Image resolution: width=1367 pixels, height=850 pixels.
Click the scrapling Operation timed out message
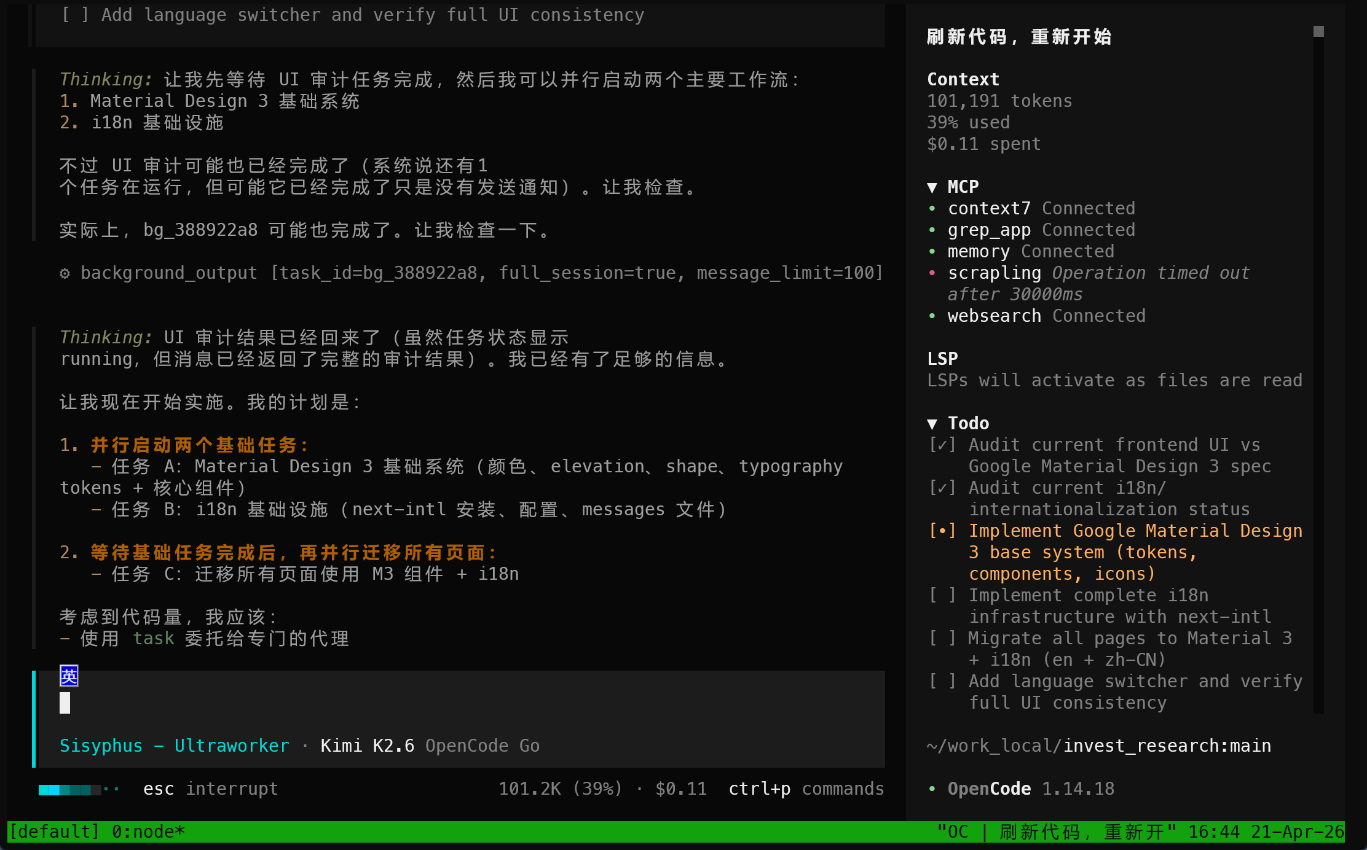(x=1098, y=284)
